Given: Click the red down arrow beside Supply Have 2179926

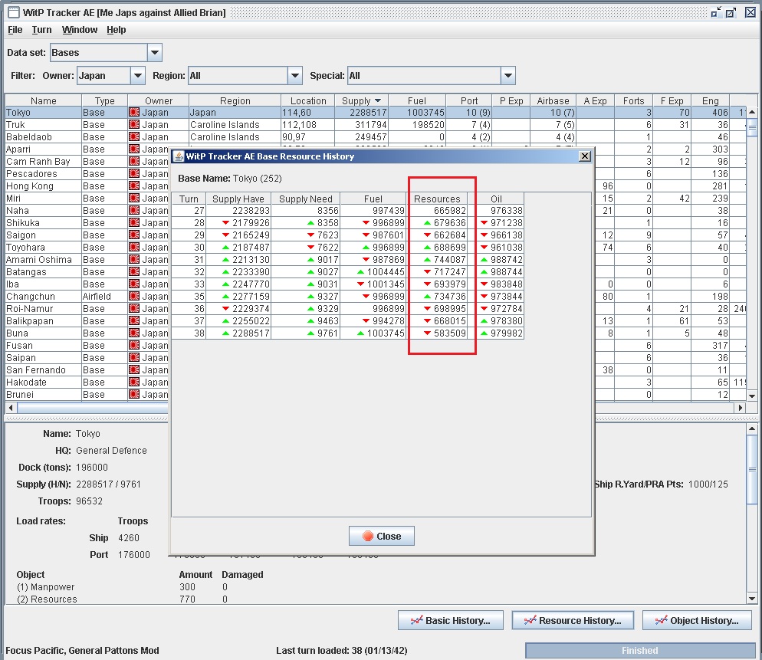Looking at the screenshot, I should [x=225, y=223].
